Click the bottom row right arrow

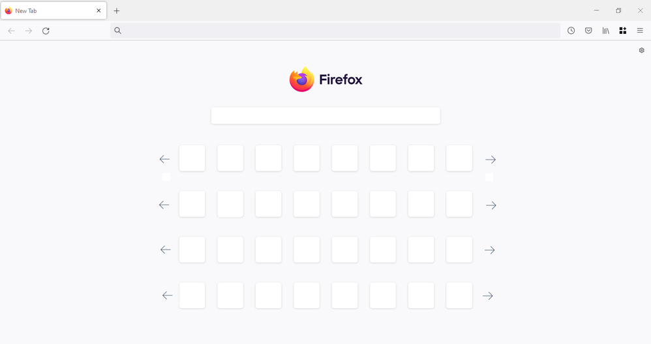487,296
